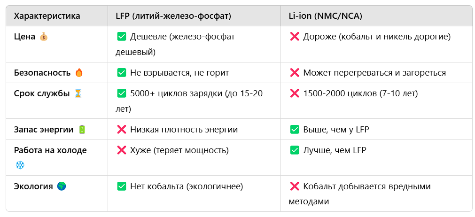475x217 pixels.
Task: Click the red cross before Низкая плотность энергии
Action: (x=121, y=130)
